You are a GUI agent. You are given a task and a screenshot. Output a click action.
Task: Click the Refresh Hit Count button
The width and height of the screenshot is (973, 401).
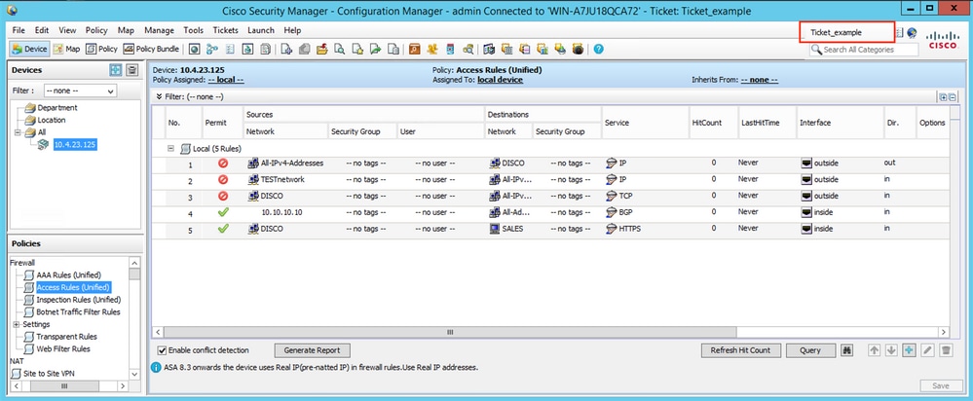(x=740, y=350)
